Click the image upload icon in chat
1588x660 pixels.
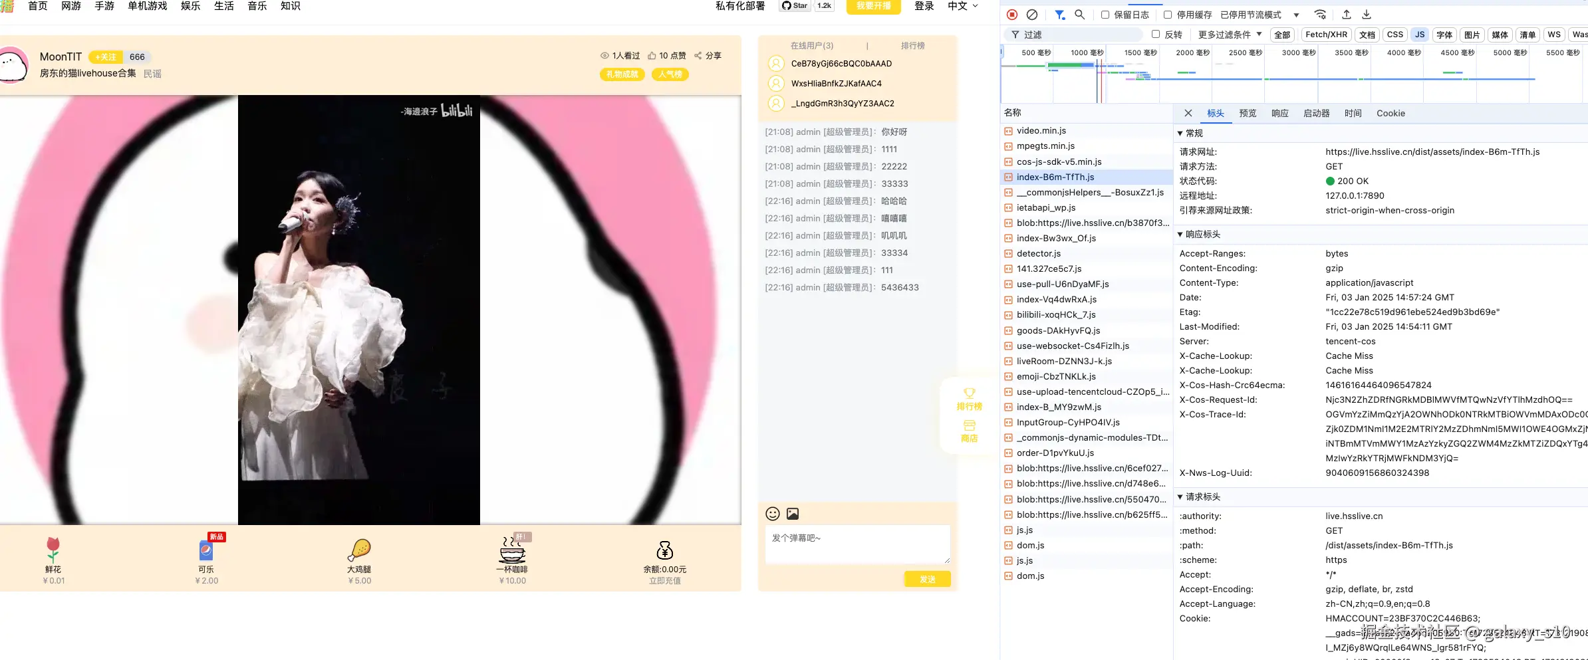pyautogui.click(x=792, y=514)
